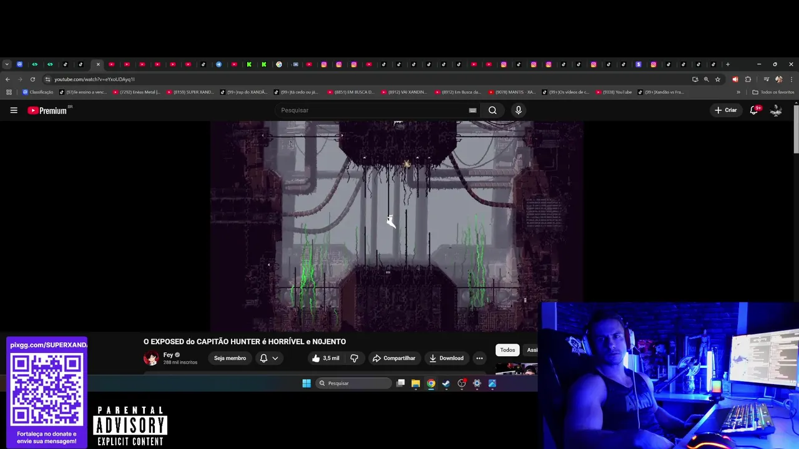Open the media controls icon in toolbar

[767, 79]
